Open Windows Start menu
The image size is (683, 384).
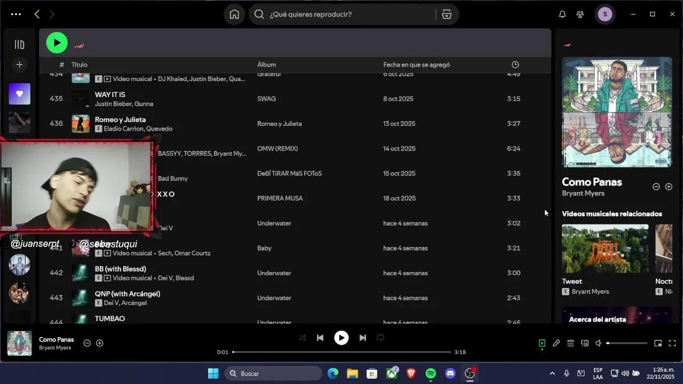pyautogui.click(x=213, y=373)
